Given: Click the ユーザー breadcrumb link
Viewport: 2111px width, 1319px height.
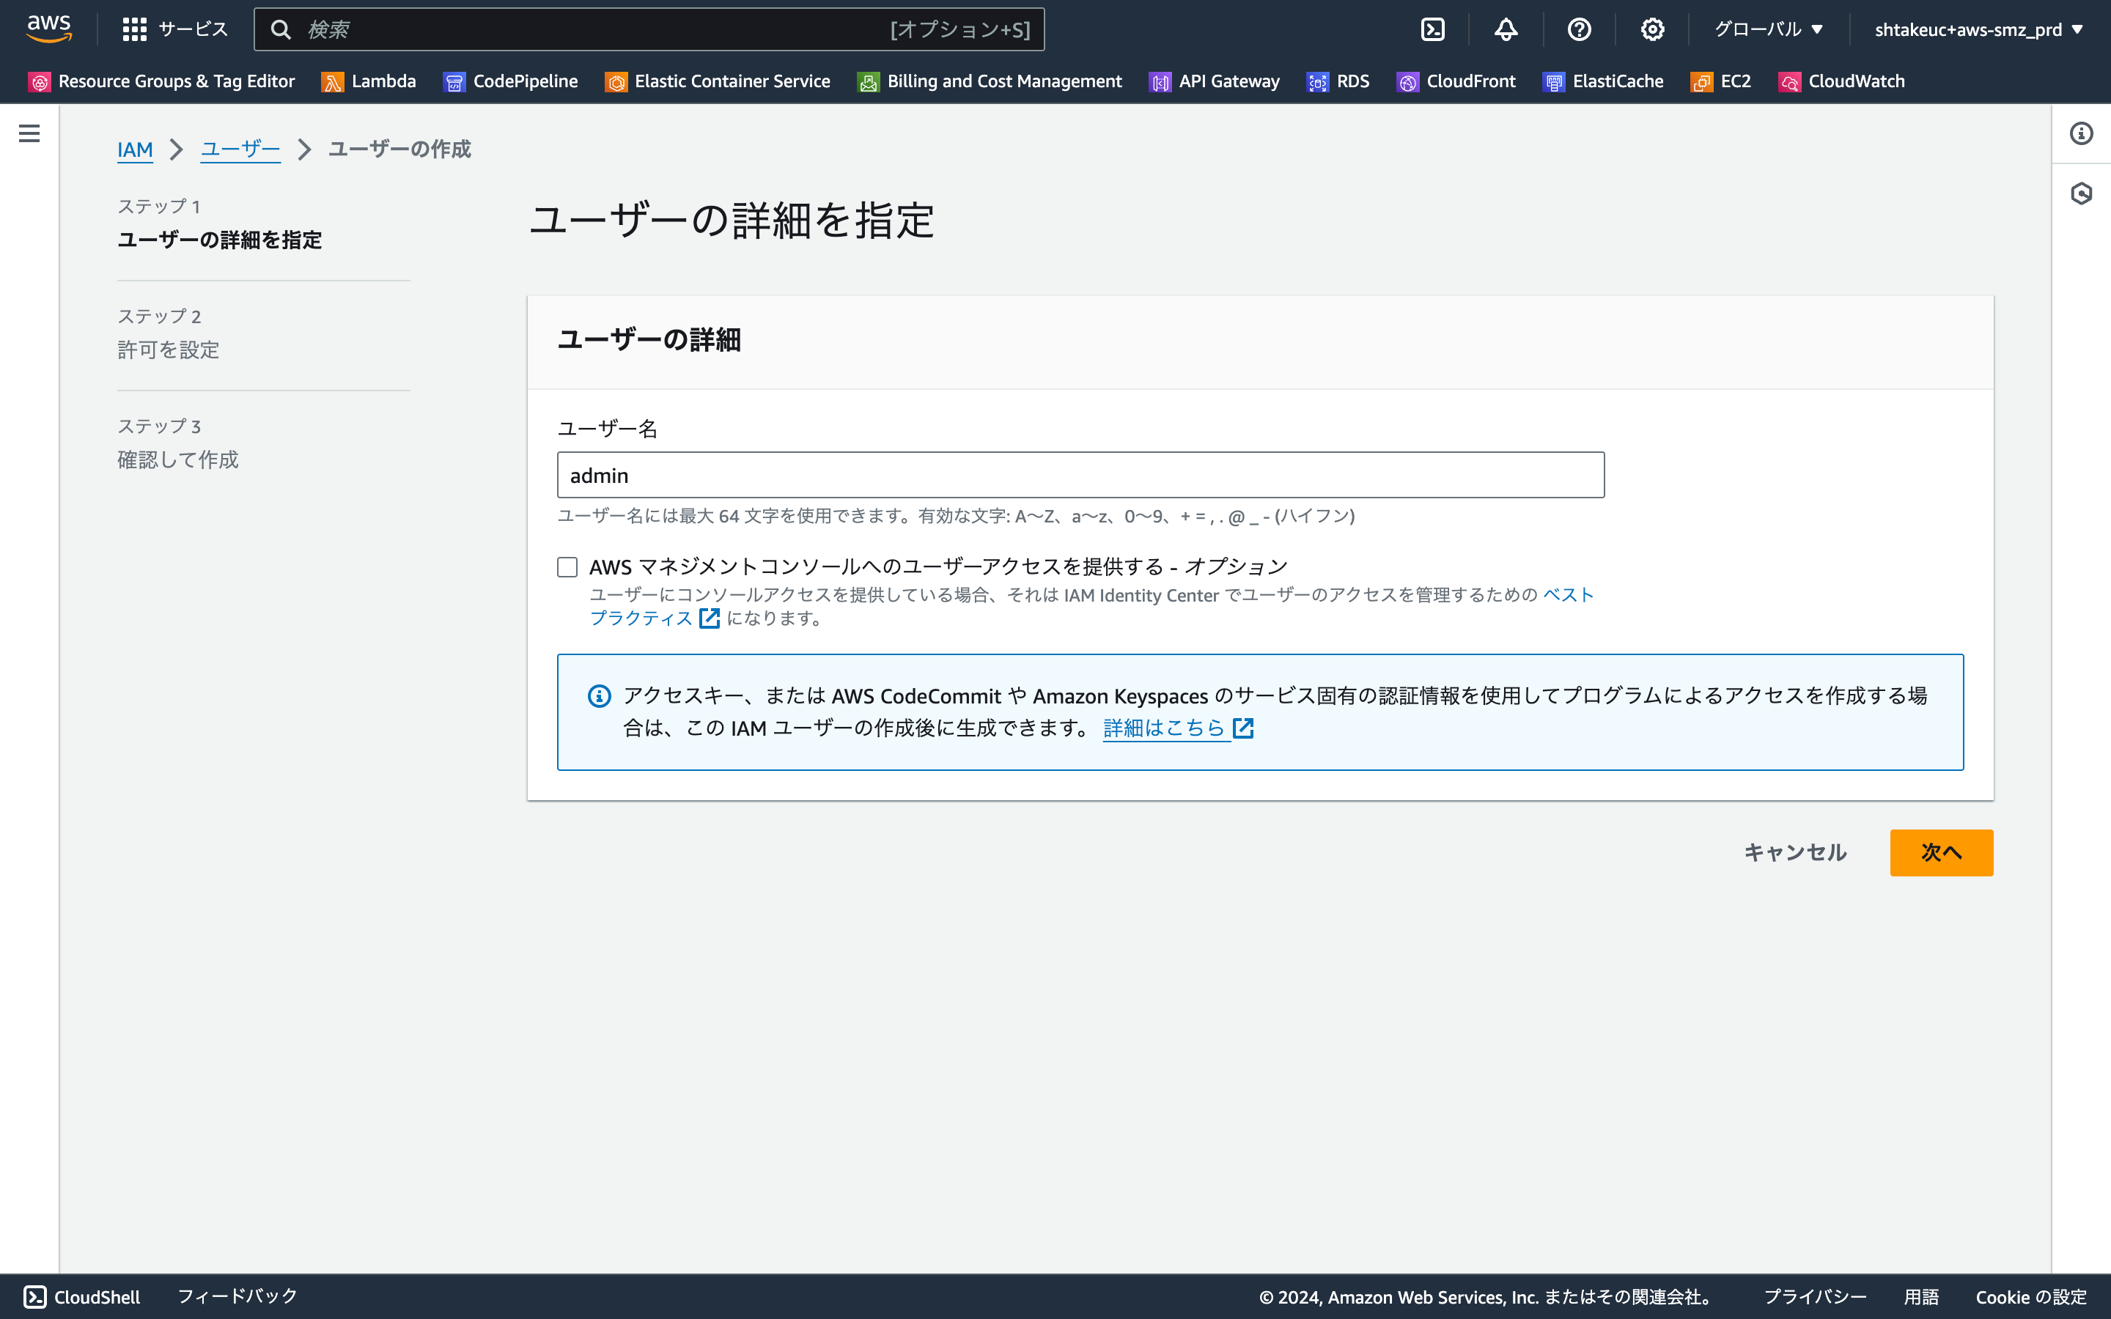Looking at the screenshot, I should point(240,150).
